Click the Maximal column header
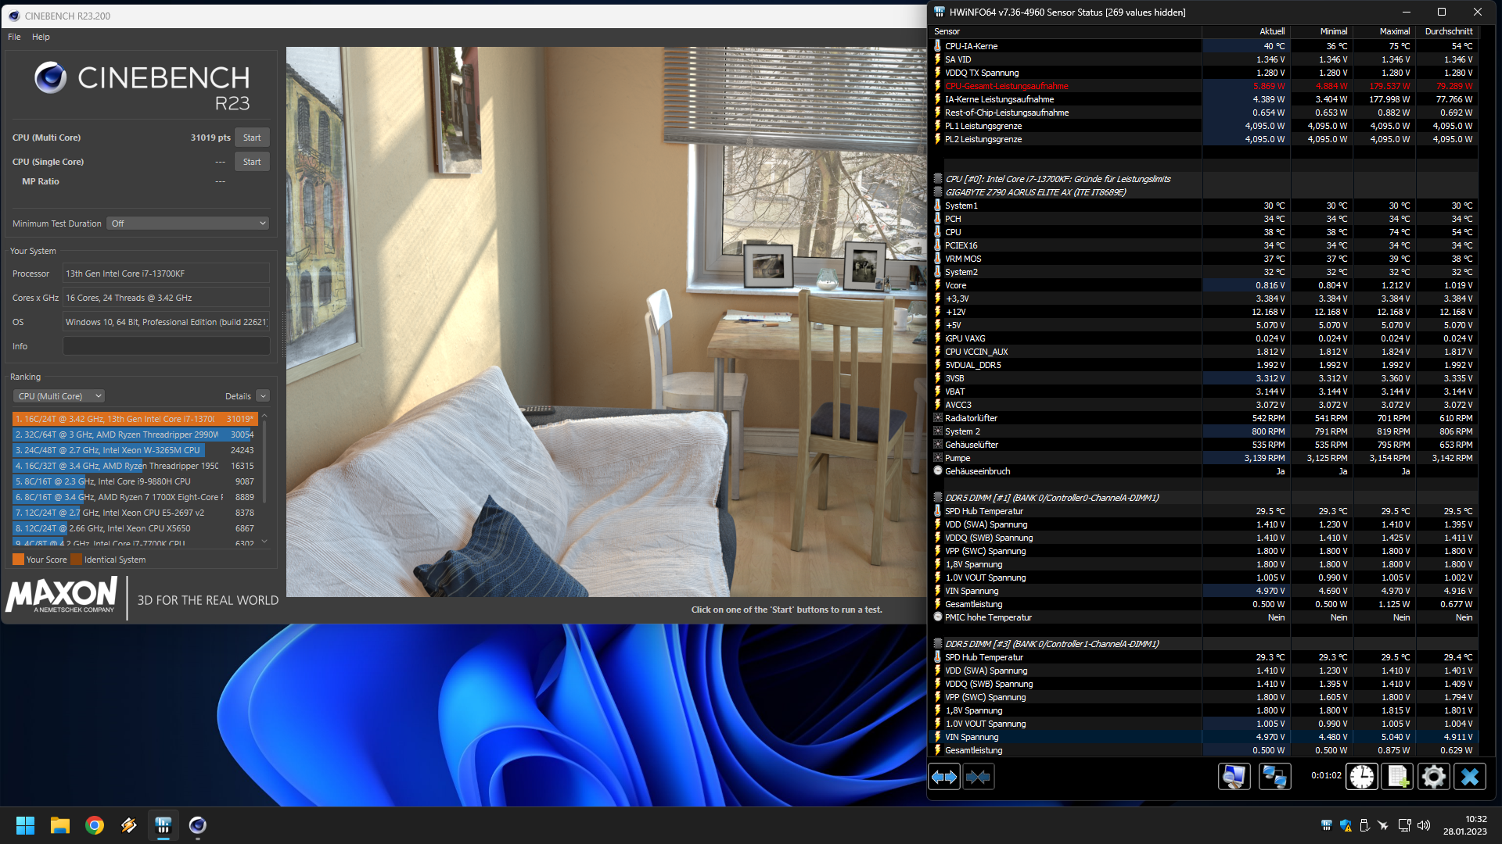 tap(1394, 31)
